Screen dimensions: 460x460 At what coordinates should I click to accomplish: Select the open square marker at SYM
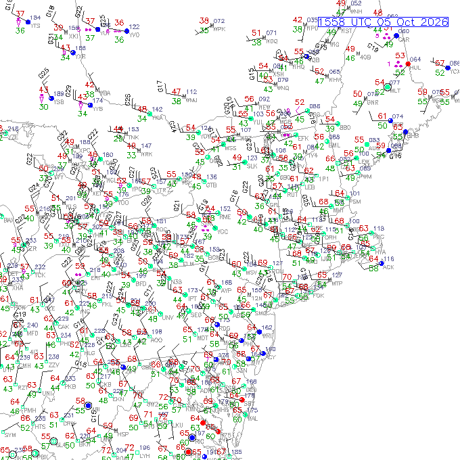tap(3, 432)
